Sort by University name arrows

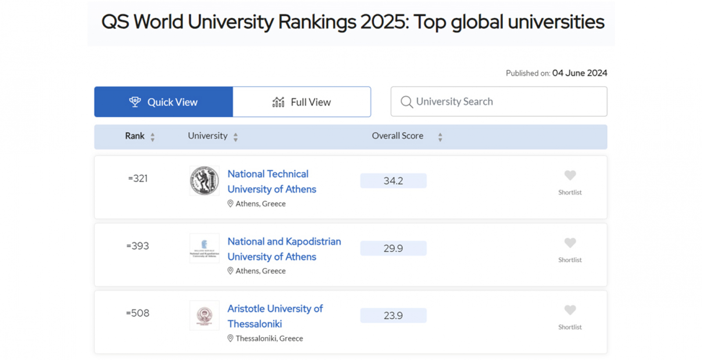(x=236, y=137)
